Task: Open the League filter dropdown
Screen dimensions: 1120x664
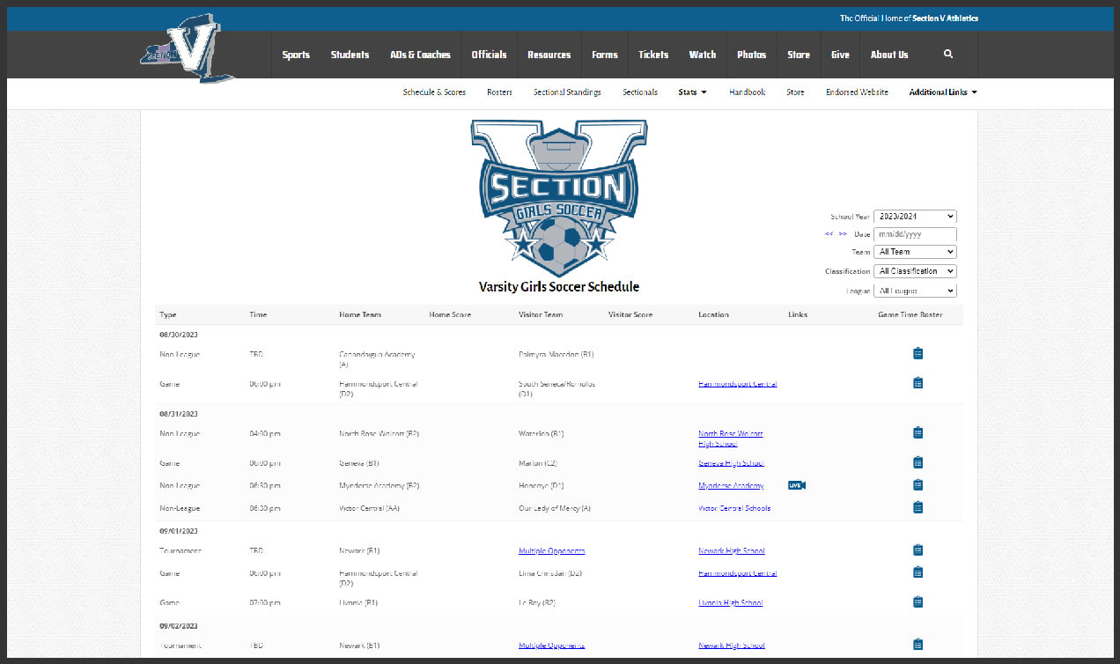Action: point(915,291)
